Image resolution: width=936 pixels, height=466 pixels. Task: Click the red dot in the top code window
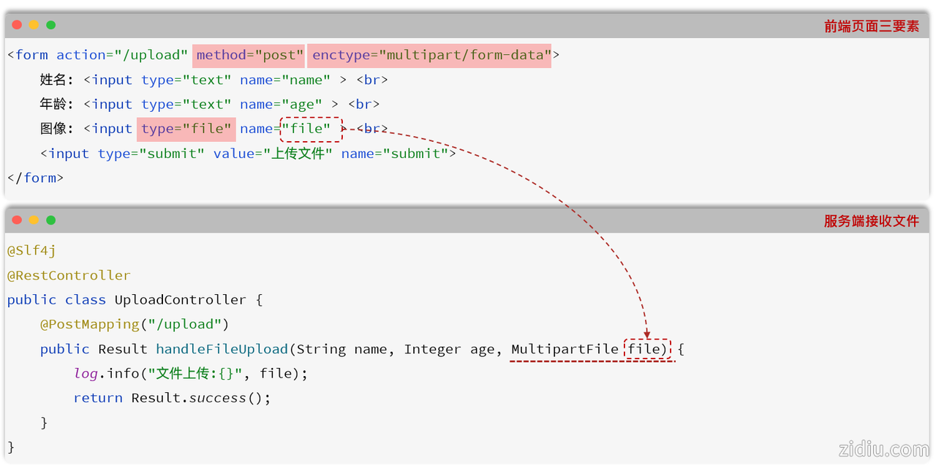pyautogui.click(x=17, y=25)
